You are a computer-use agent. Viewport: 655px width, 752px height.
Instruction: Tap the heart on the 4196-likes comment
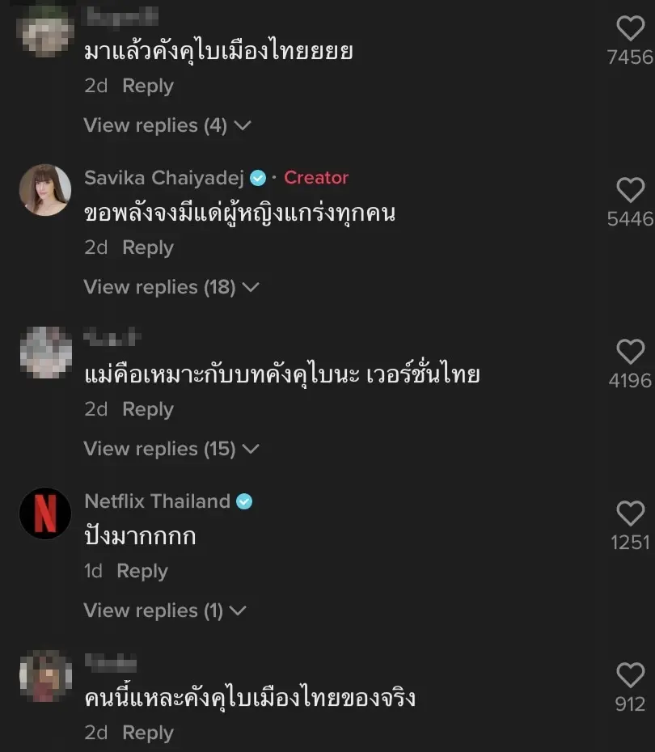point(630,352)
